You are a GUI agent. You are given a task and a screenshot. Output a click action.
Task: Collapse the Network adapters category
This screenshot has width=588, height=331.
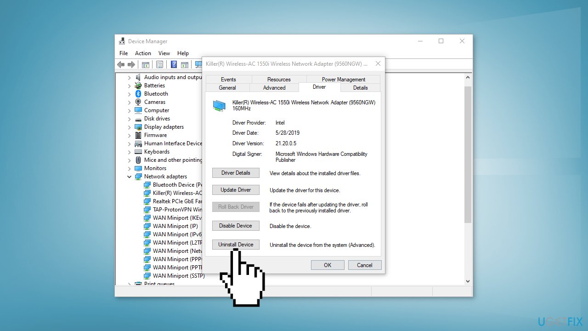tap(129, 176)
